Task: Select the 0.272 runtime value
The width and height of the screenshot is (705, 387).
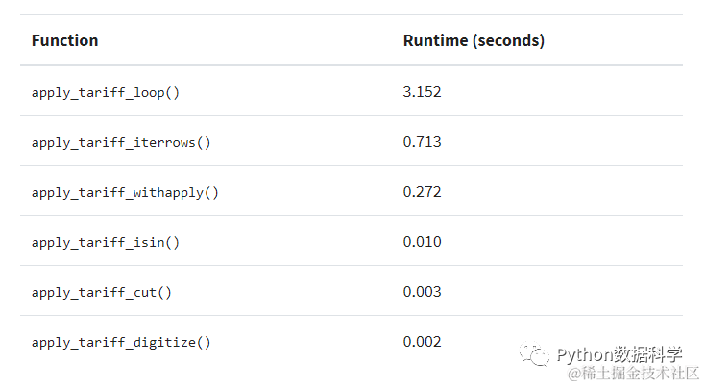Action: (422, 192)
